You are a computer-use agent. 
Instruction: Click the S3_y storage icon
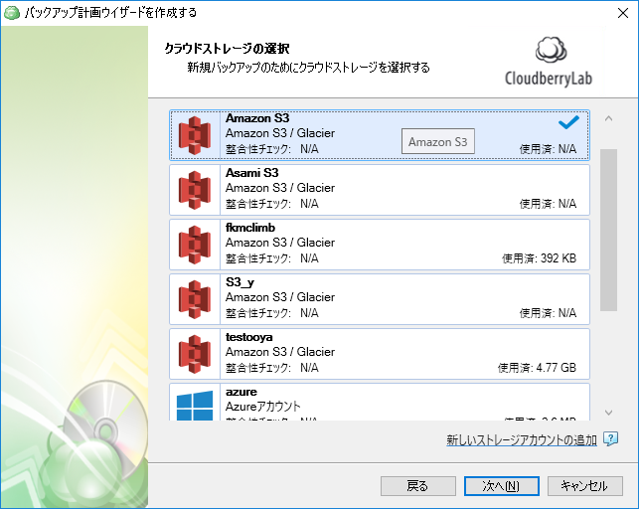tap(195, 299)
